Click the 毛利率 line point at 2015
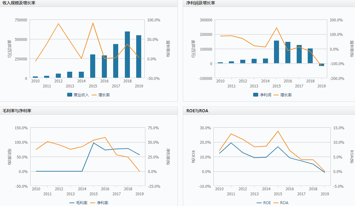 pyautogui.click(x=94, y=143)
